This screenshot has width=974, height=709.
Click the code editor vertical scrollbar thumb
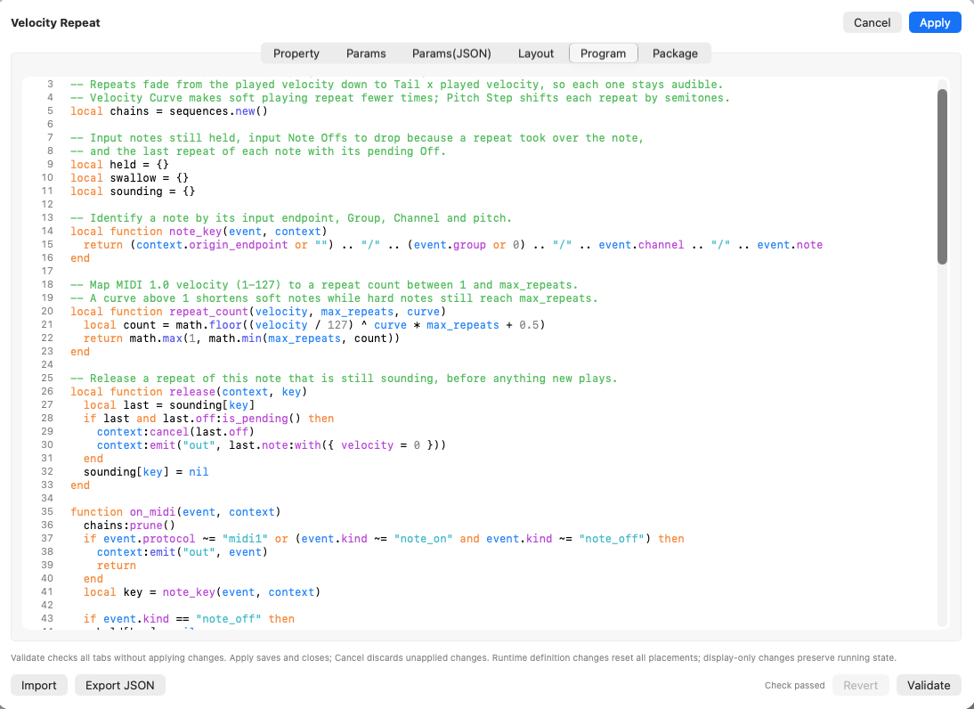click(942, 176)
